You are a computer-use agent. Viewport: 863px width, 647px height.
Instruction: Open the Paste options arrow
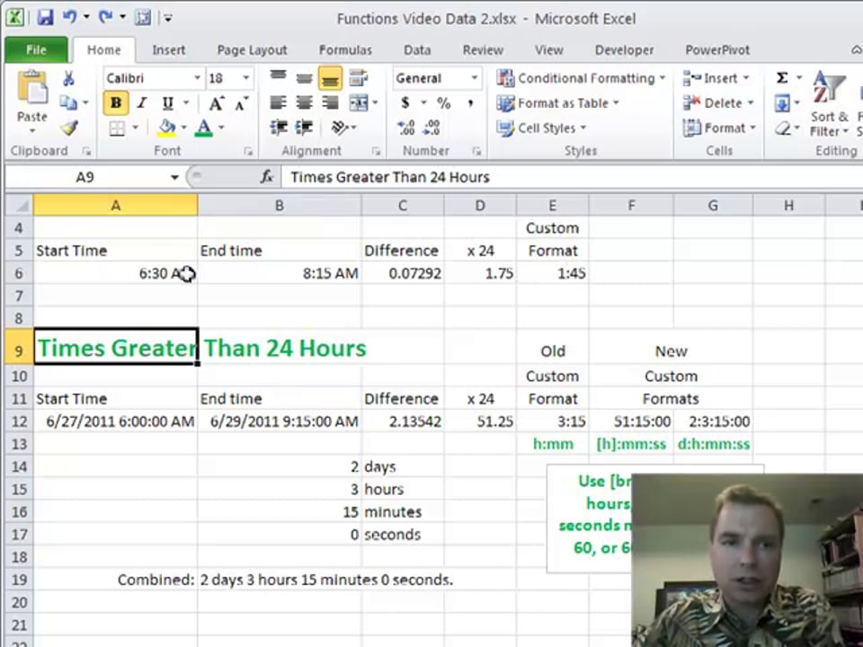click(32, 131)
